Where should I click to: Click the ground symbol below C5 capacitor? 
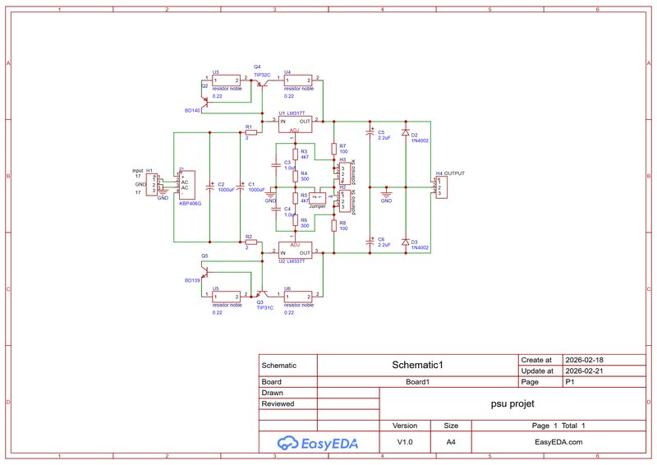pos(386,193)
